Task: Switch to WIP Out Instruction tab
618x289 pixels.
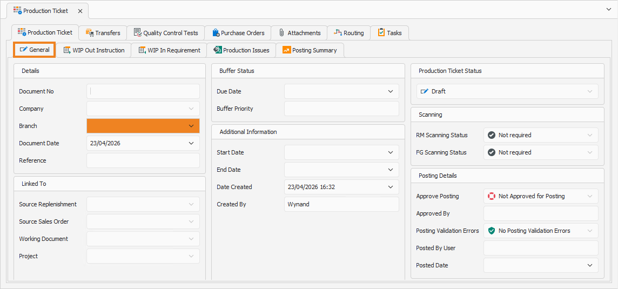Action: coord(93,50)
